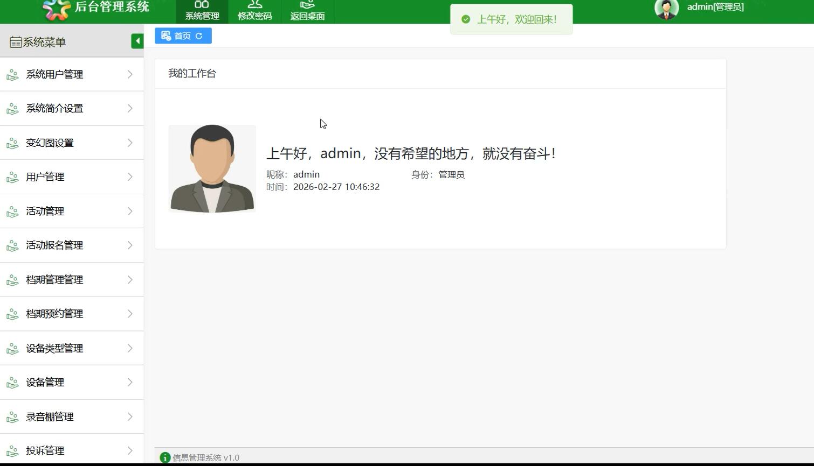Refresh the 首页 tab via reload icon
814x466 pixels.
[199, 36]
